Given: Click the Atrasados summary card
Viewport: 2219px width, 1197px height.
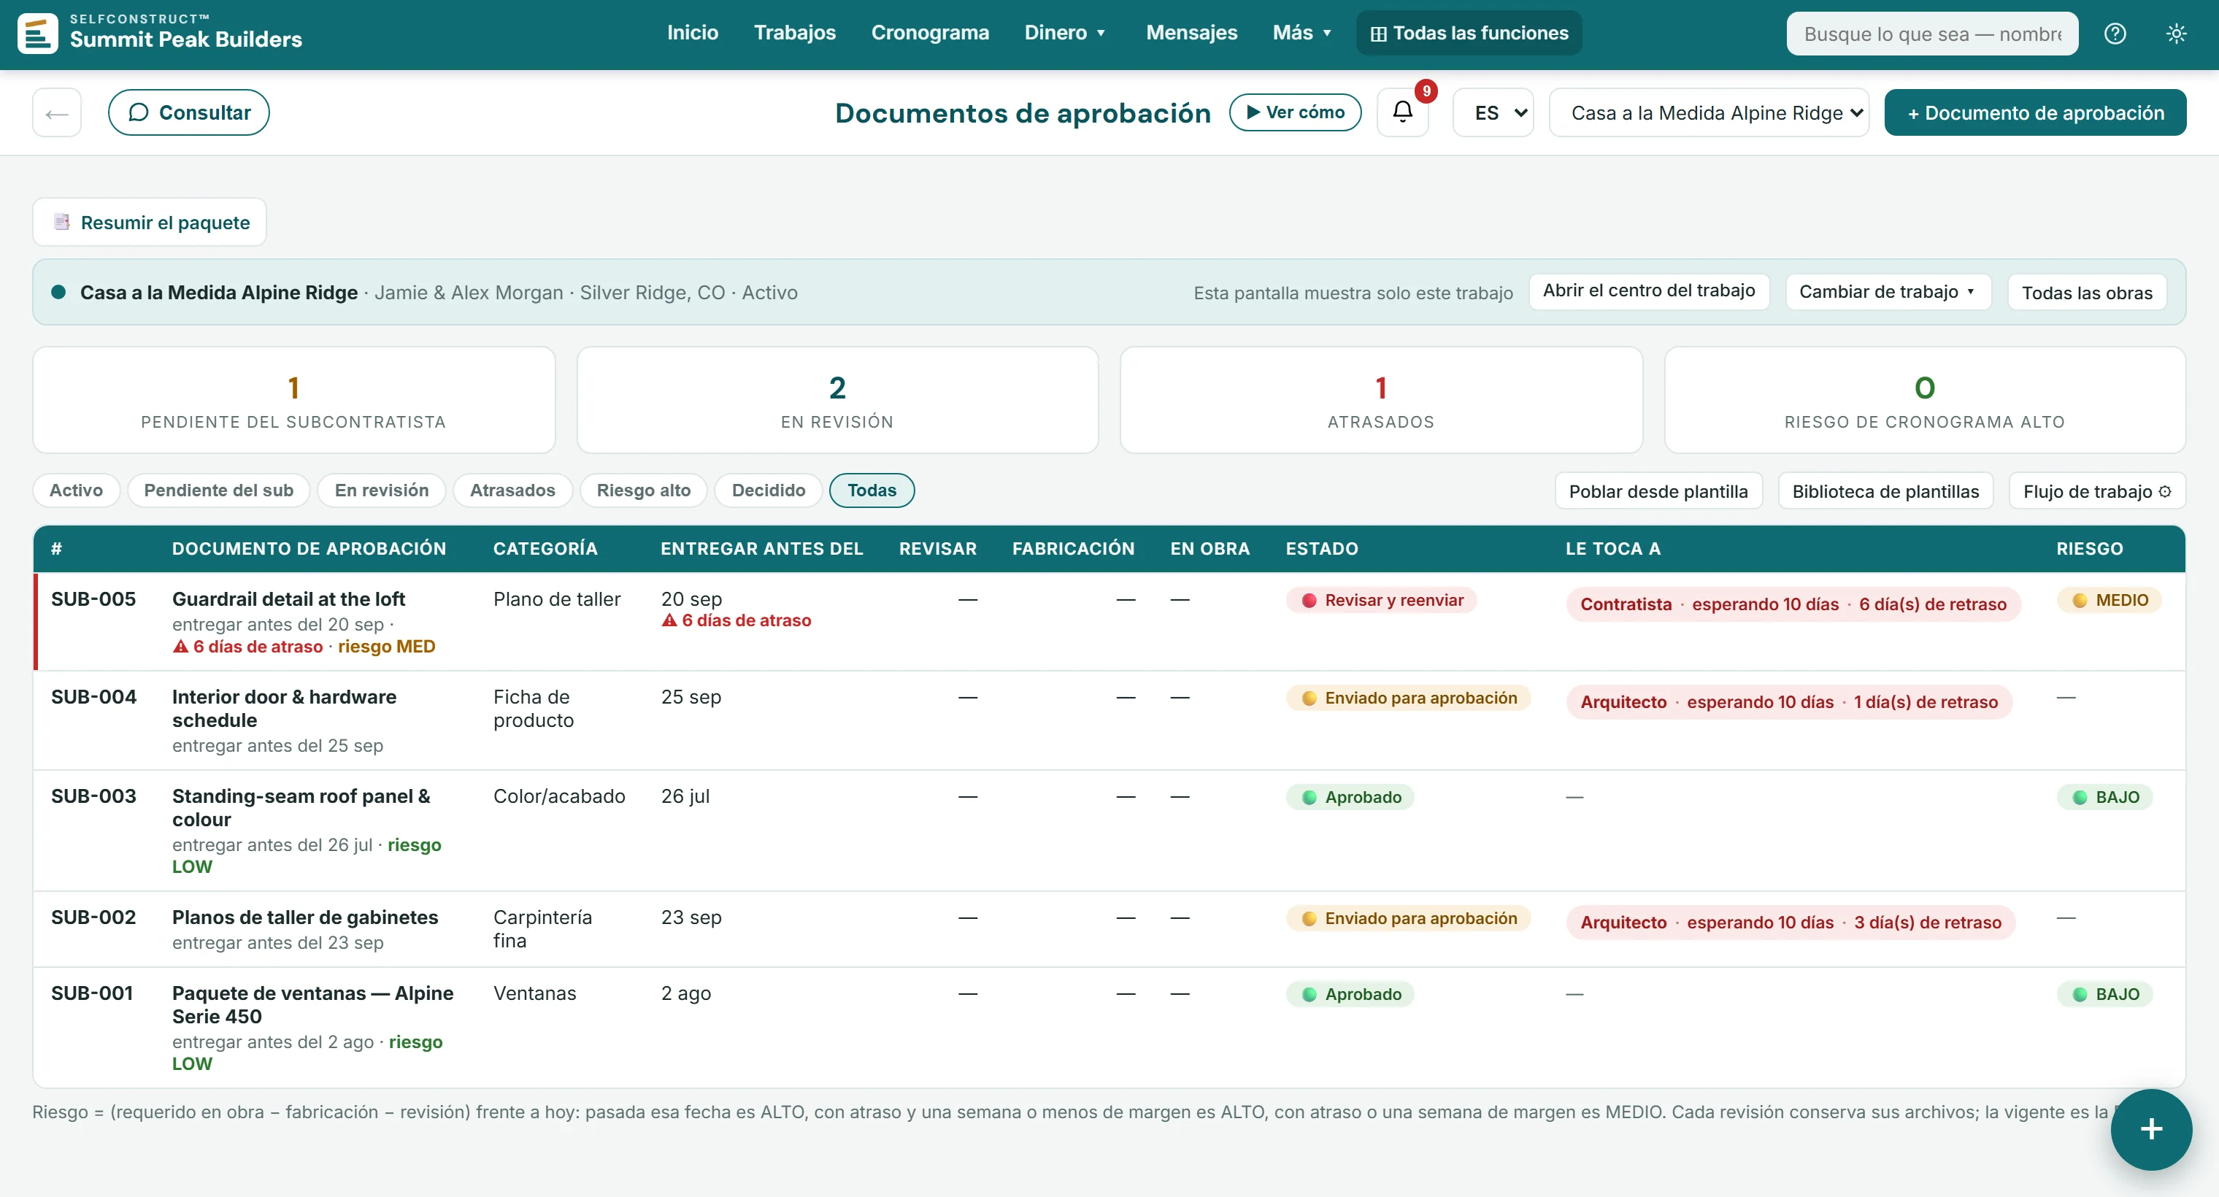Looking at the screenshot, I should pyautogui.click(x=1381, y=401).
